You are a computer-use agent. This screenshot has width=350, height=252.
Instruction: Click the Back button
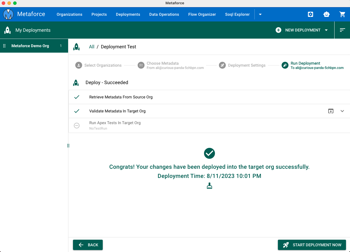coord(88,245)
